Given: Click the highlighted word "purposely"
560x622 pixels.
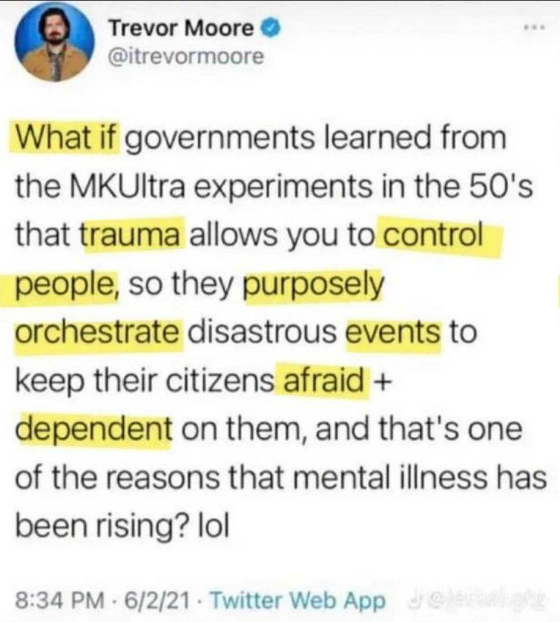Looking at the screenshot, I should [314, 285].
